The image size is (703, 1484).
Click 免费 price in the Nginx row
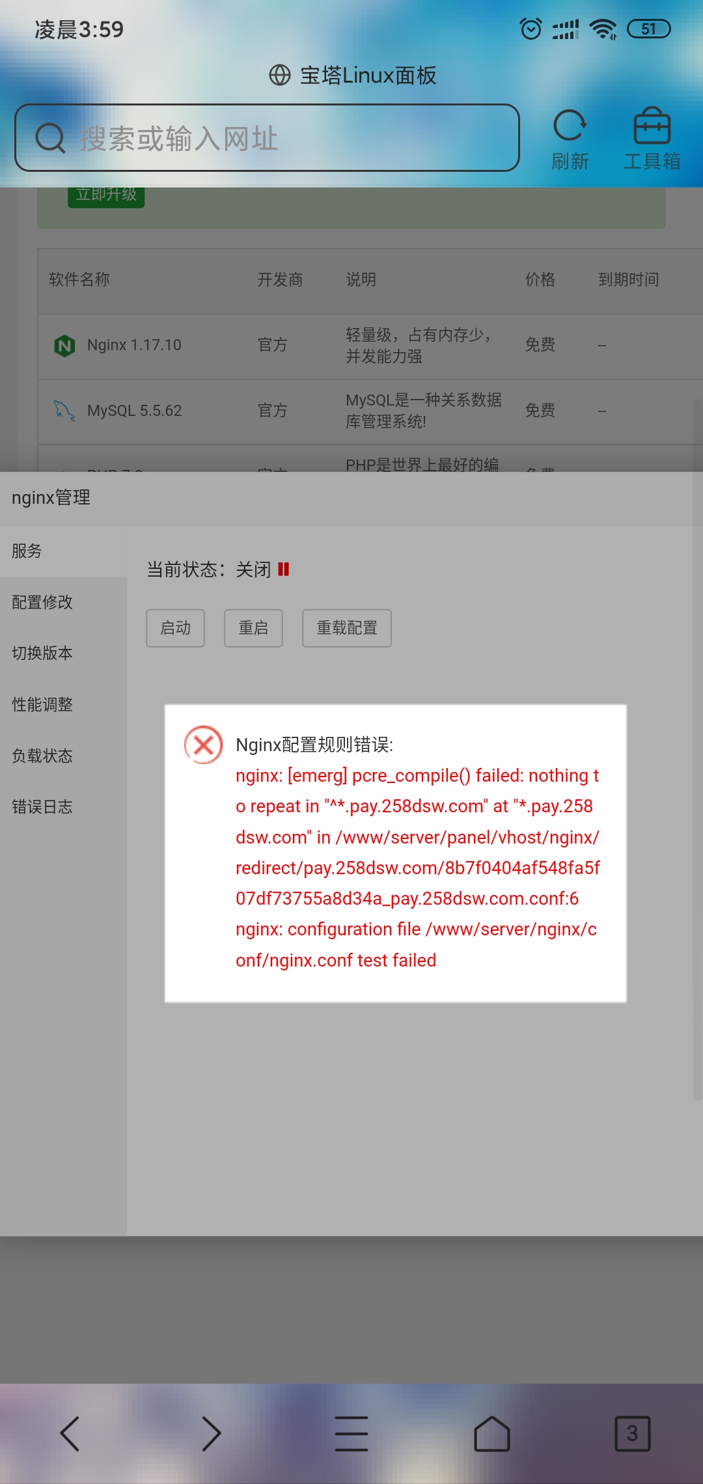(x=540, y=345)
